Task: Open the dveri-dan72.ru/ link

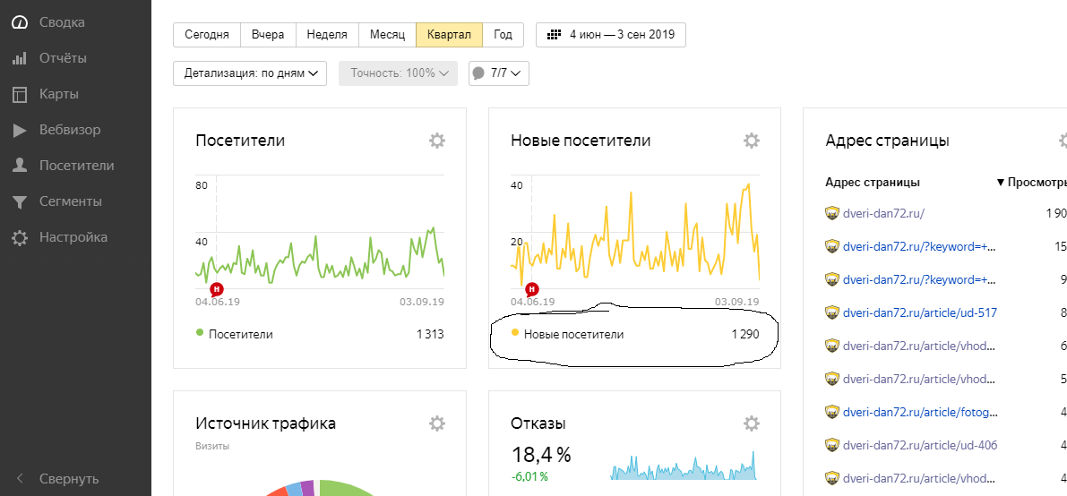Action: 883,213
